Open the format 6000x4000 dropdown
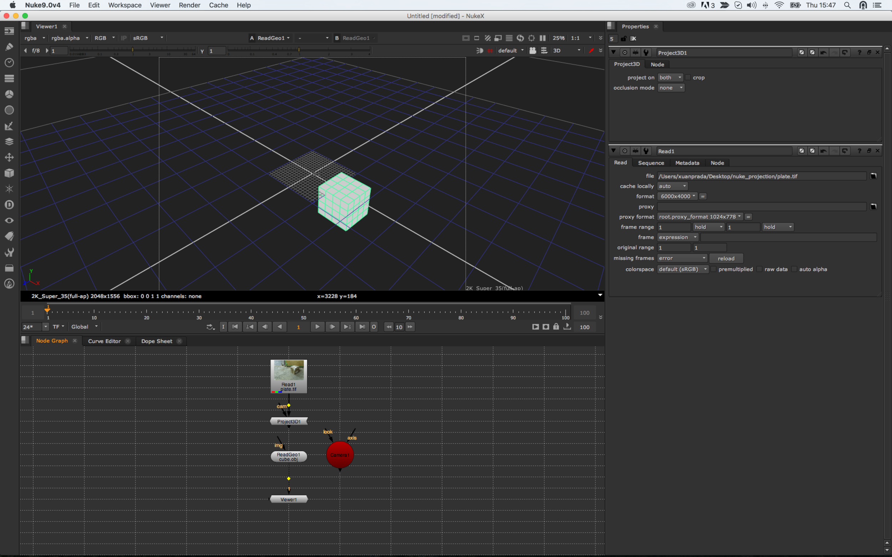This screenshot has height=557, width=892. click(678, 196)
